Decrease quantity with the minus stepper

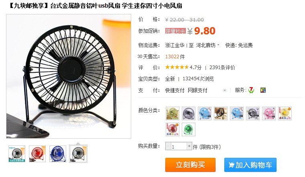168,146
